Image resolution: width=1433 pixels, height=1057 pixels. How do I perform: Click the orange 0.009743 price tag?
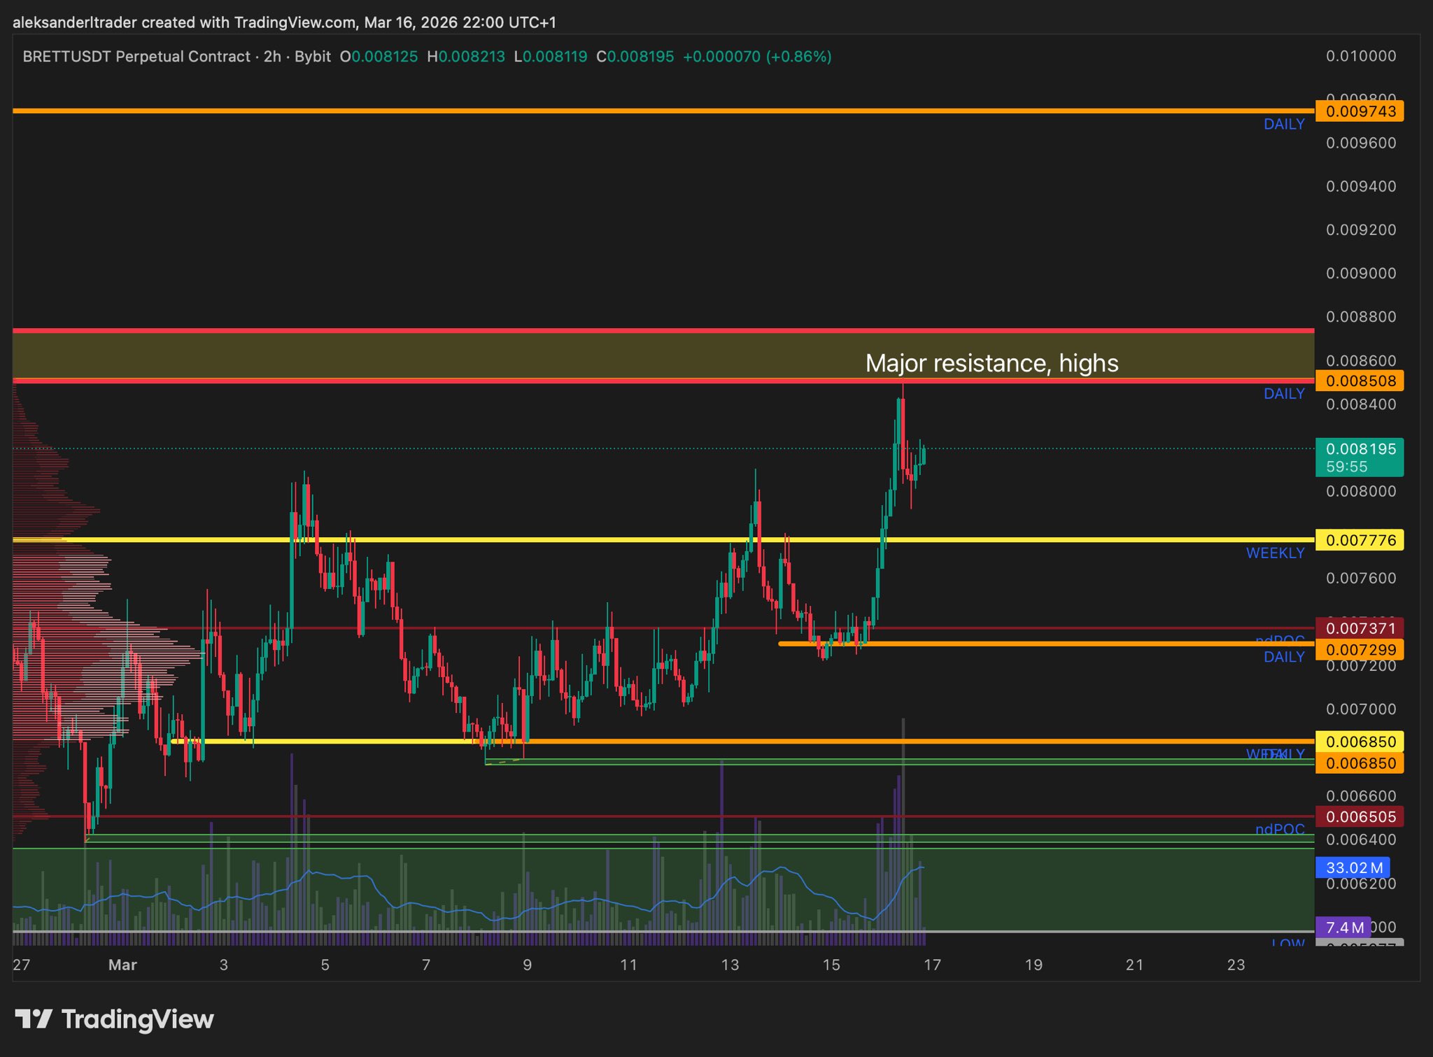(1360, 111)
